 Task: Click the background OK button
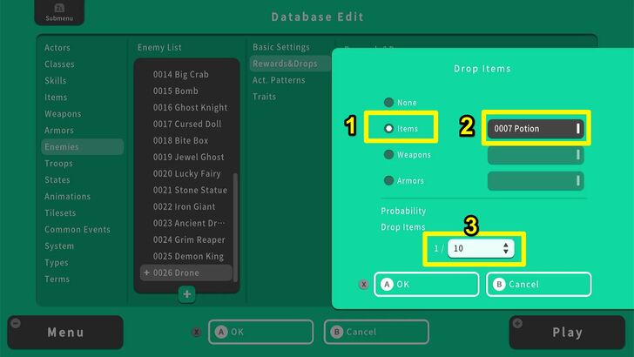[x=260, y=332]
